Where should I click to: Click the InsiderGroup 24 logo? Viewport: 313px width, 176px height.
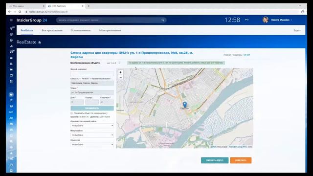(32, 20)
